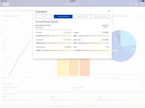
Task: Click the $135,000 Auto Rental value
Action: pos(67,40)
